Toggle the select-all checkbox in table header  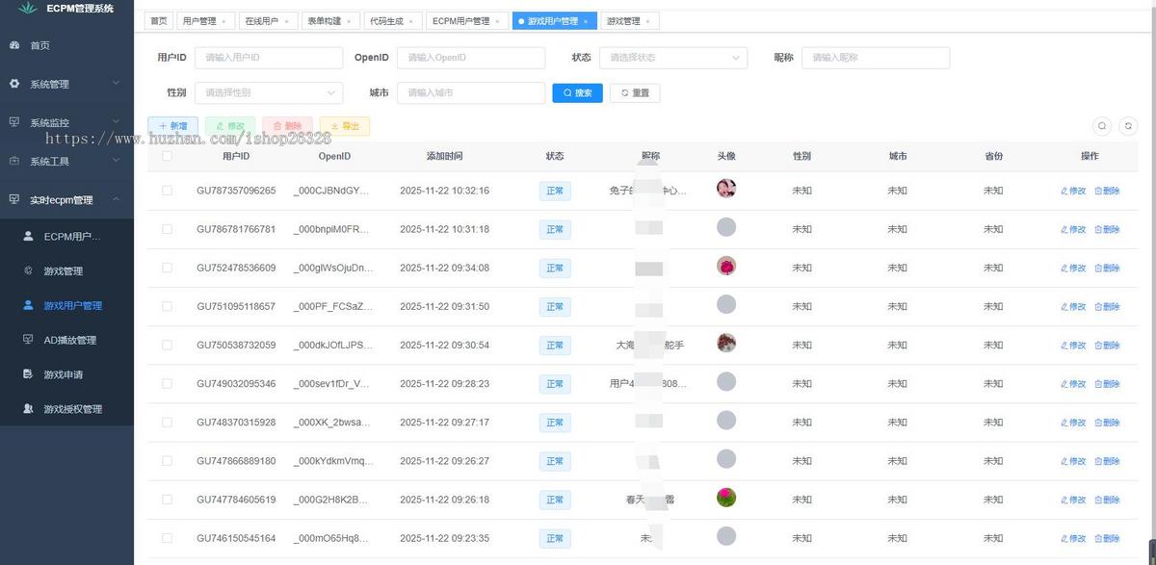167,156
